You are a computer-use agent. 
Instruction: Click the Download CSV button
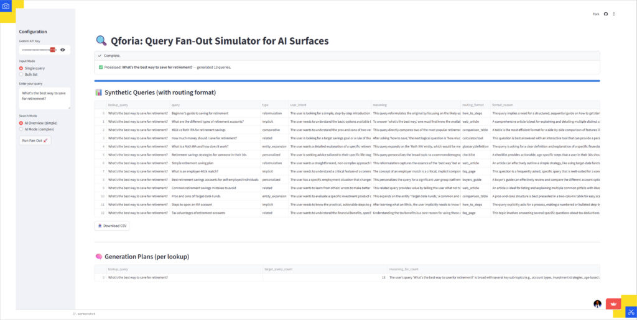coord(112,226)
